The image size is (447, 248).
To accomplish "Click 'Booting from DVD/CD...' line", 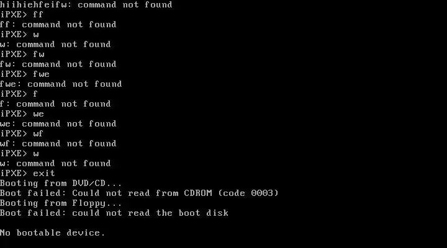I will (61, 183).
